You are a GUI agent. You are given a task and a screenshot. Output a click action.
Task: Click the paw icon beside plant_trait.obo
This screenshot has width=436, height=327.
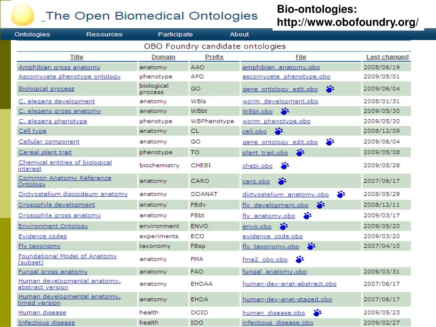pyautogui.click(x=300, y=153)
